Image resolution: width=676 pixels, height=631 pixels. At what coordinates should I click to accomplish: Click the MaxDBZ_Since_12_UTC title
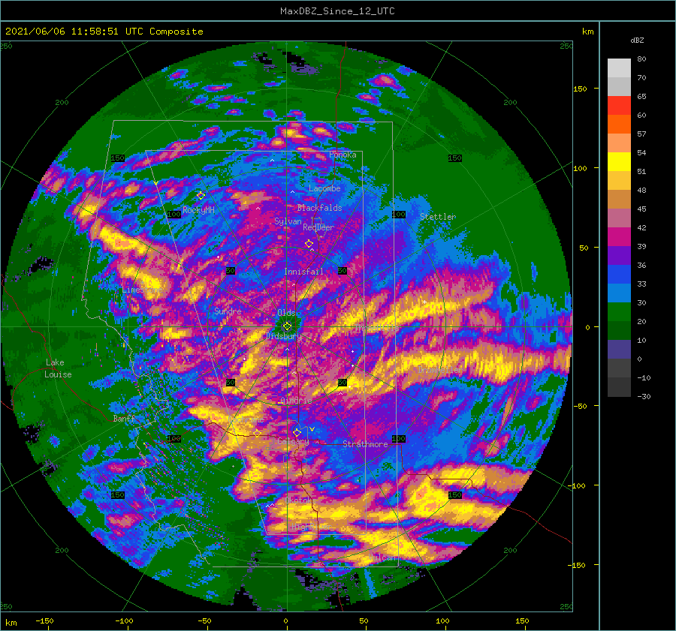tap(337, 11)
